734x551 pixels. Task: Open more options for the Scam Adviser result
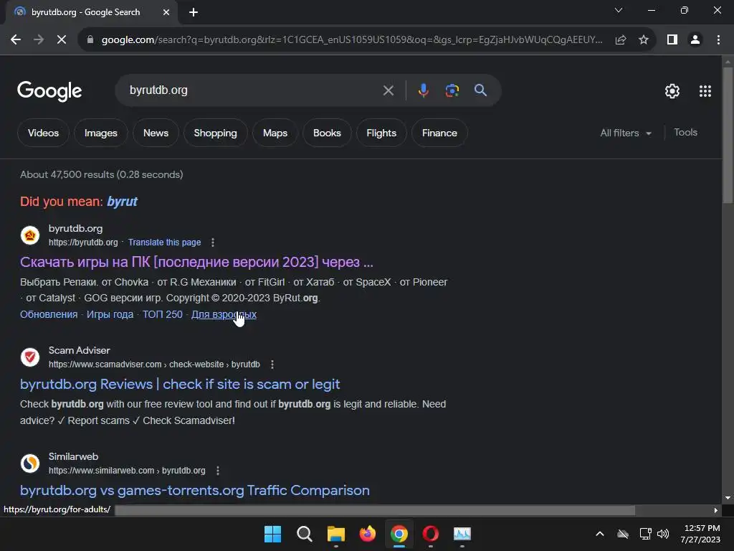pyautogui.click(x=272, y=364)
